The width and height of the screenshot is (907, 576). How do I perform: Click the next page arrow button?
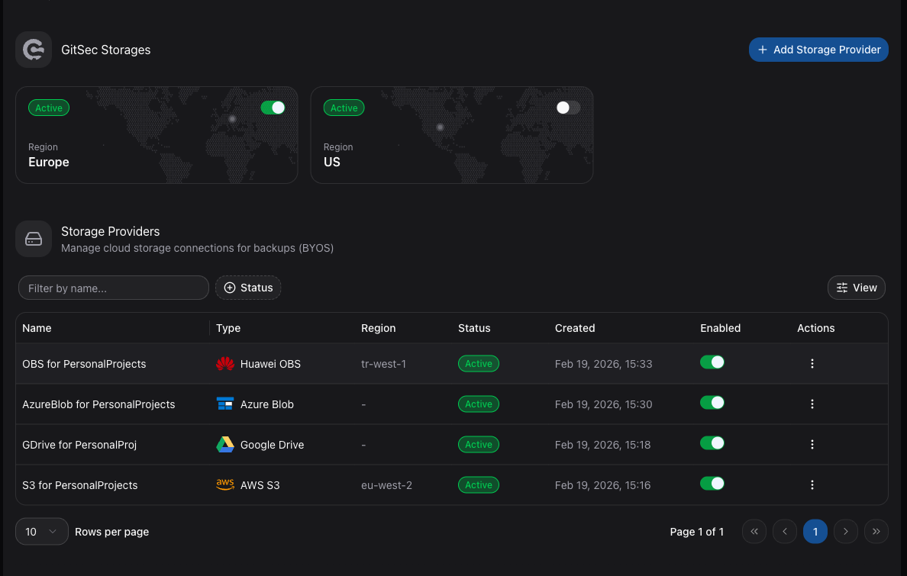point(845,531)
